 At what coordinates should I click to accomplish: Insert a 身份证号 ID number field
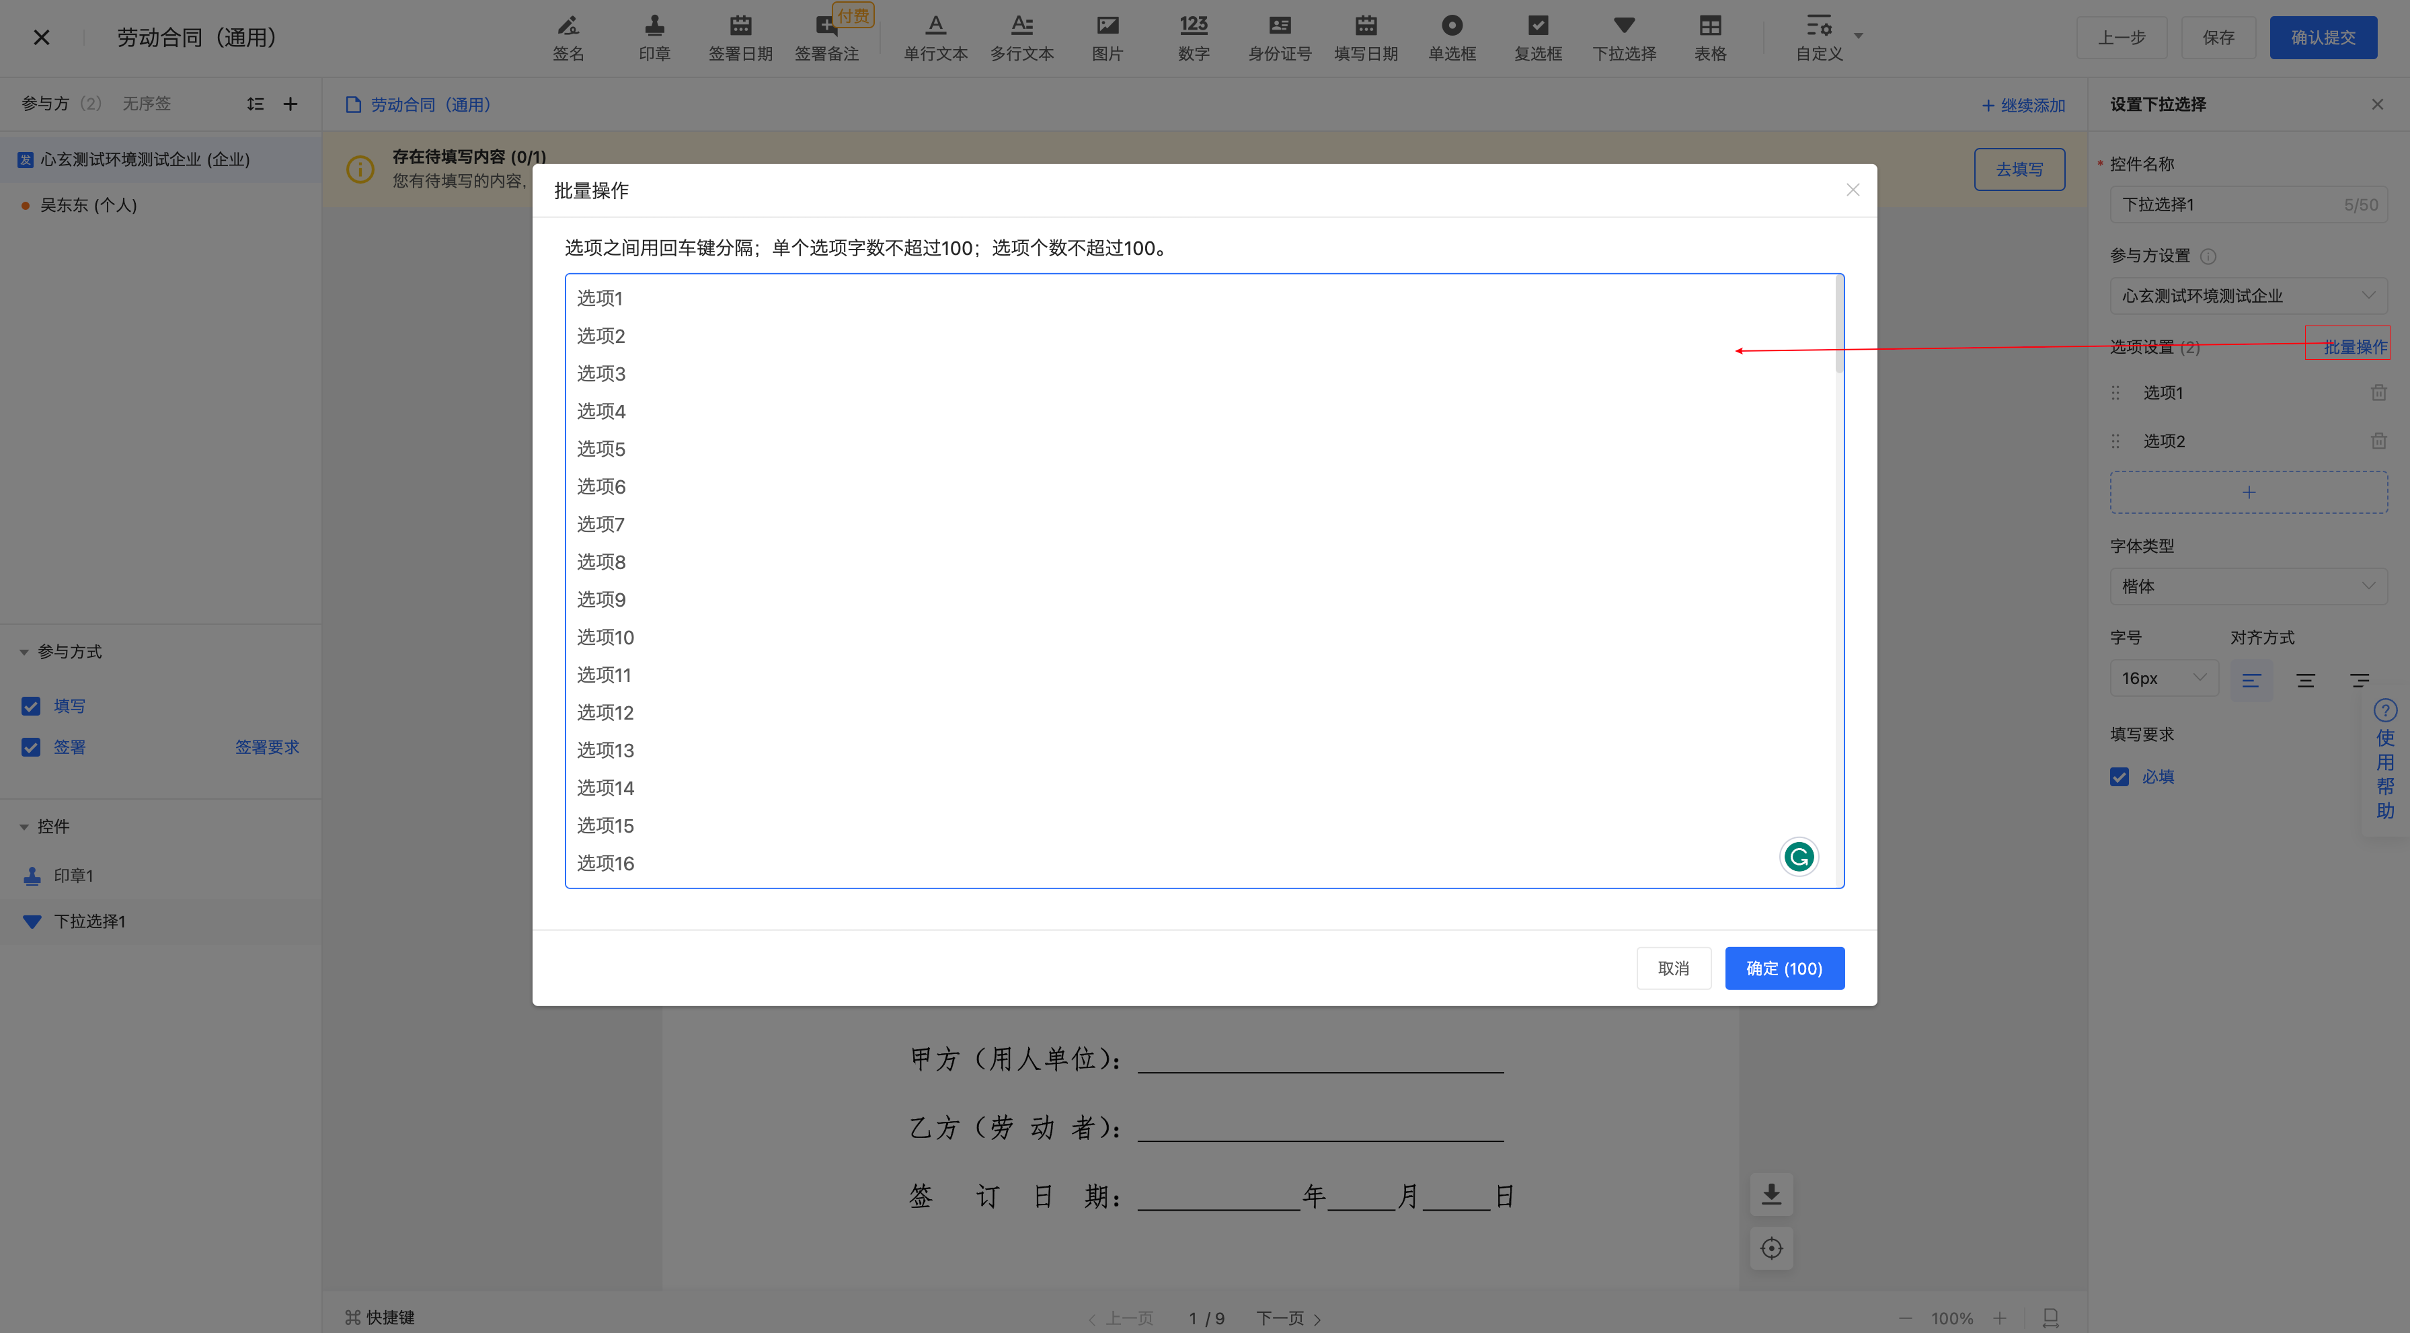pyautogui.click(x=1280, y=38)
